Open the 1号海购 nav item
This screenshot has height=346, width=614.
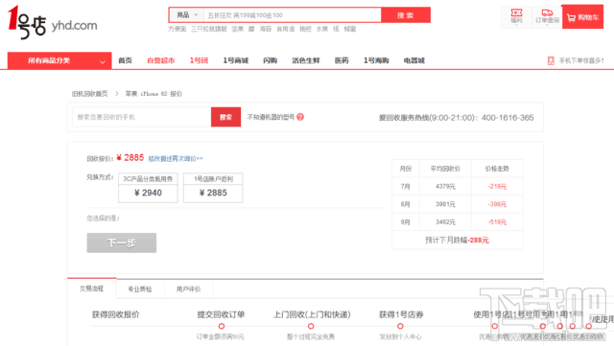tap(376, 60)
